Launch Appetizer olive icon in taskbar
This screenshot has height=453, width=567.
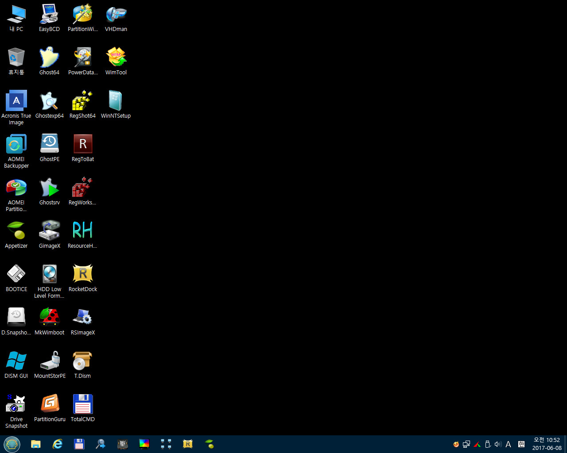[x=210, y=444]
